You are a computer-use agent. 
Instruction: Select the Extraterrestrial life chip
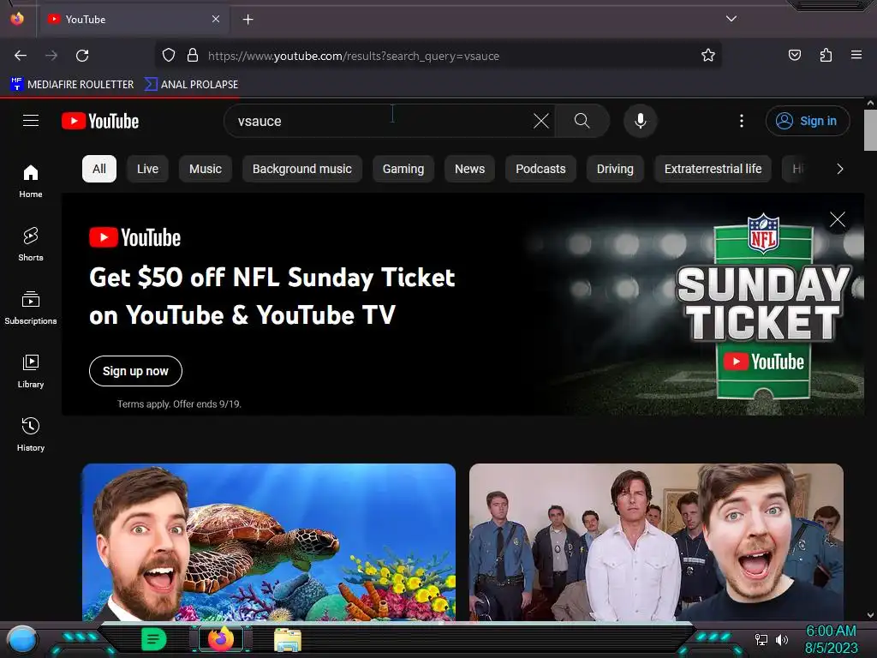click(713, 169)
